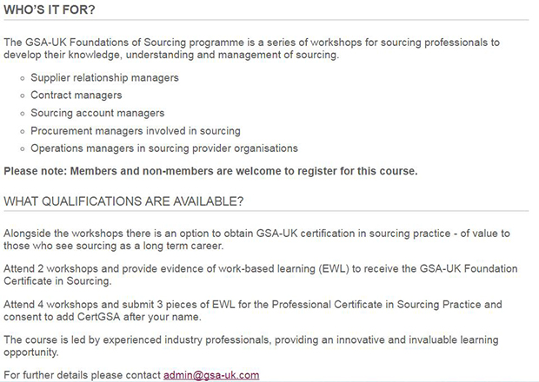This screenshot has height=382, width=539.
Task: Click the bullet marker beside "Sourcing account managers"
Action: tap(21, 114)
